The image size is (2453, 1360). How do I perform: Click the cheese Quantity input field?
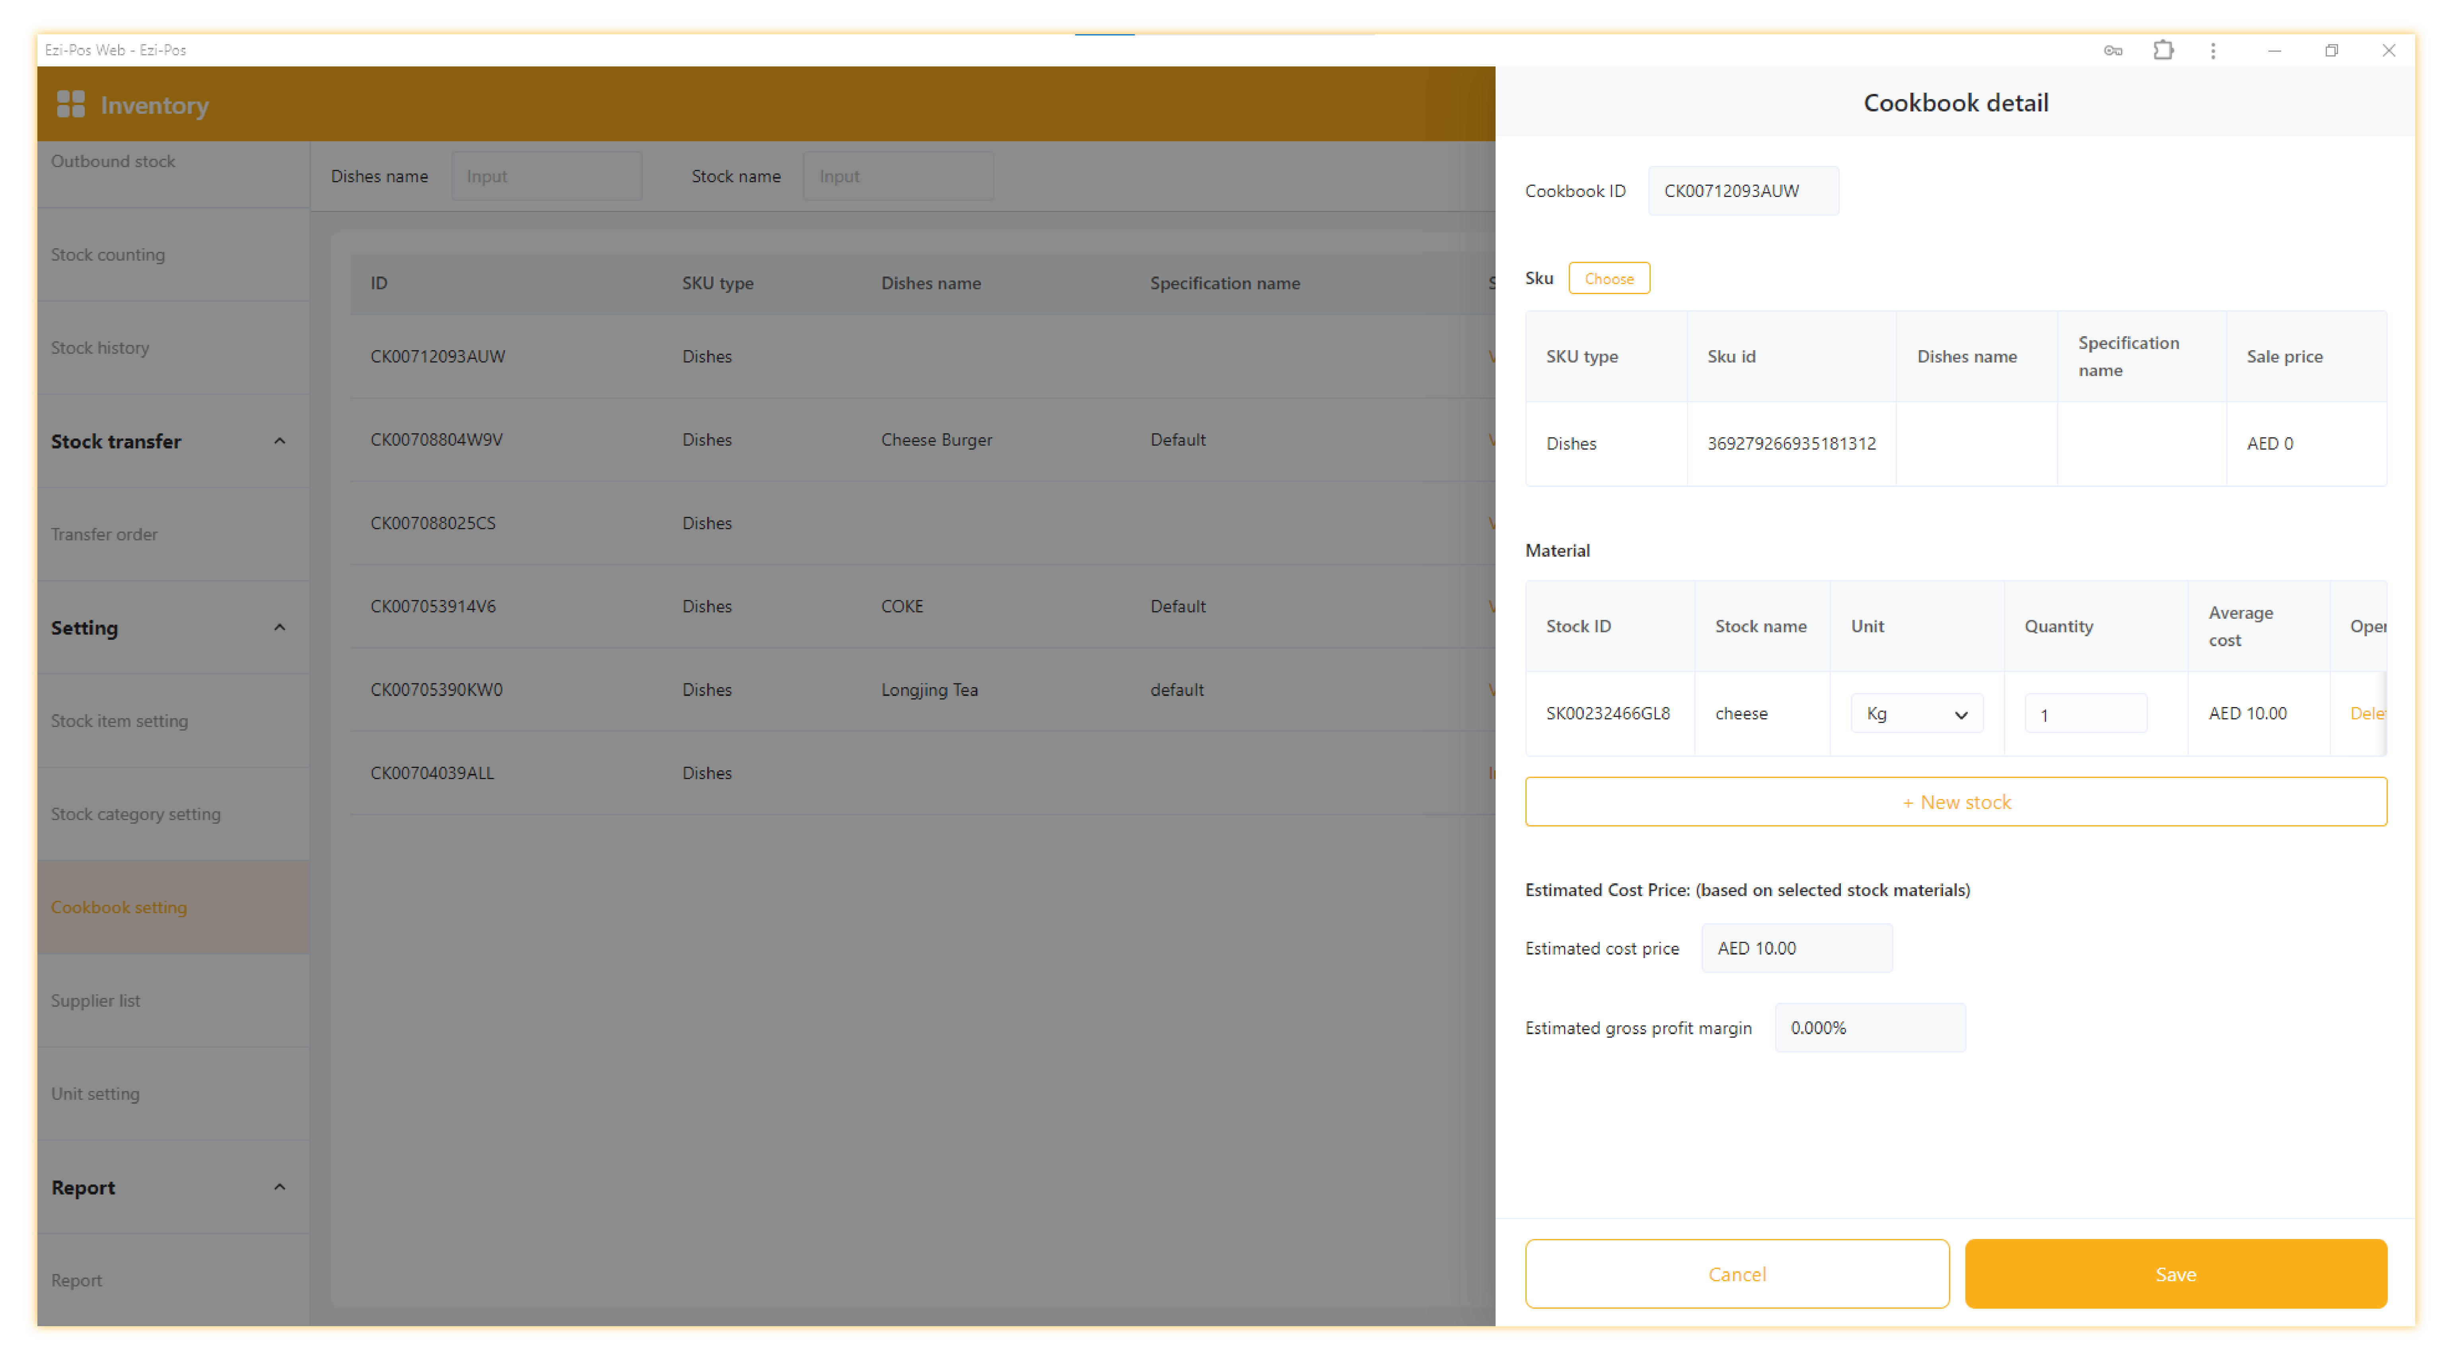pyautogui.click(x=2085, y=714)
